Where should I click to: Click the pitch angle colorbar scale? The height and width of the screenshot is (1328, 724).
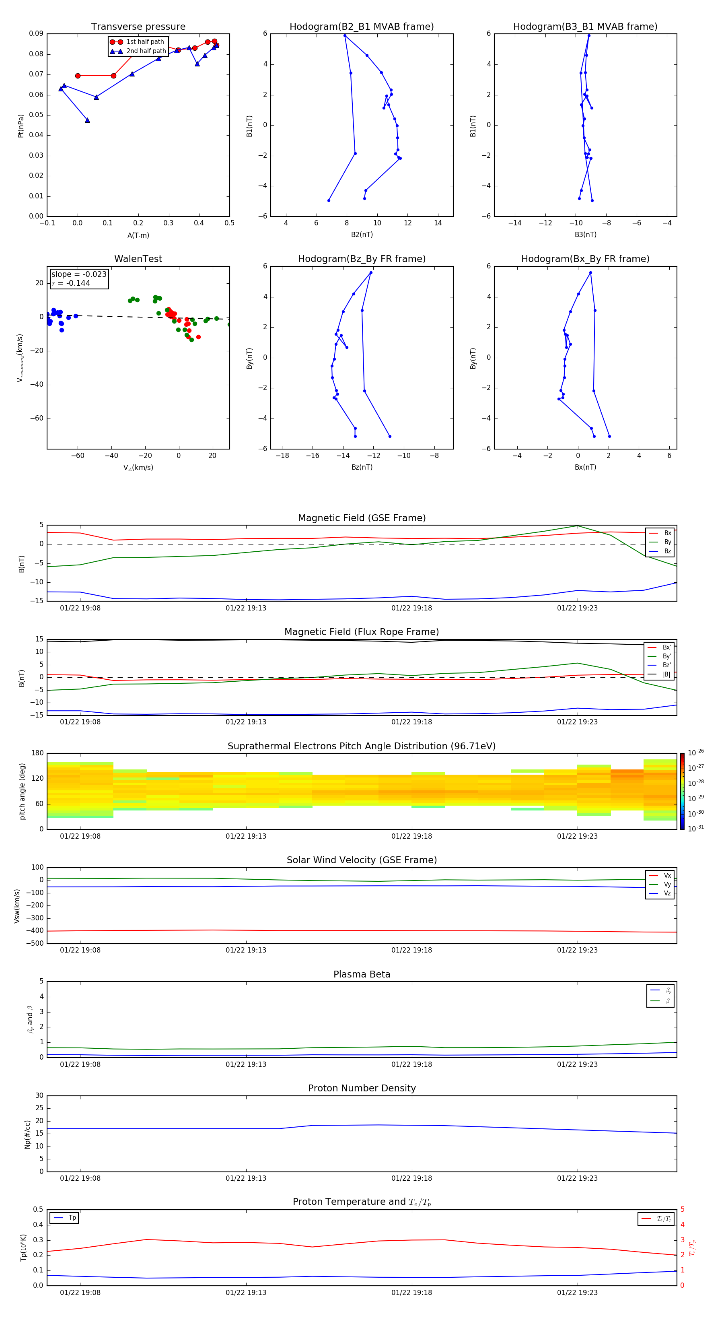pyautogui.click(x=682, y=791)
